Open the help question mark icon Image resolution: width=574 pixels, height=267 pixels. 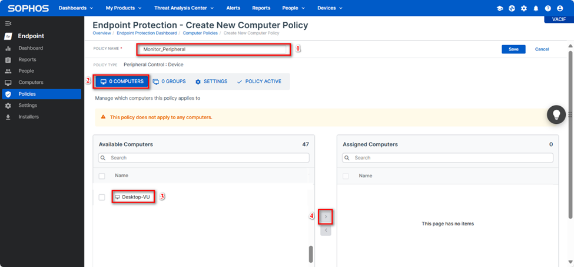pos(548,8)
